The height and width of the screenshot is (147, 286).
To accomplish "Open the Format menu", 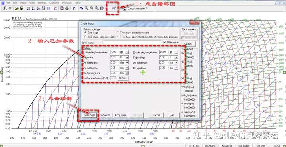I will pyautogui.click(x=42, y=3).
